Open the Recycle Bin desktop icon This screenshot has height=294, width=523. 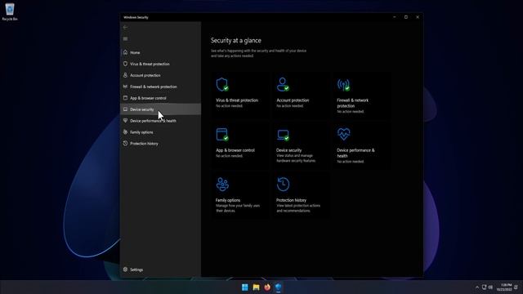[x=10, y=11]
